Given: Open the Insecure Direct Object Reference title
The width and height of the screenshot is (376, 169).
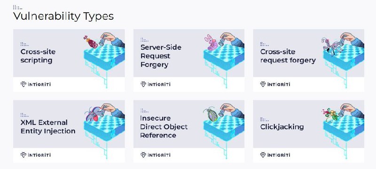Looking at the screenshot, I should click(x=164, y=126).
